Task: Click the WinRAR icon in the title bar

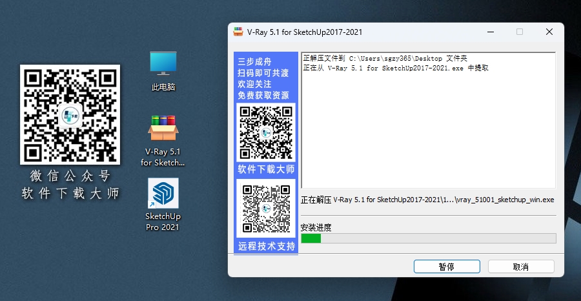Action: pos(238,32)
